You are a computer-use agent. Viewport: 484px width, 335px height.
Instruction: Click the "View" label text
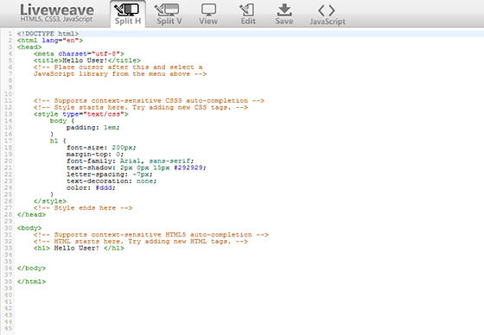pos(208,22)
